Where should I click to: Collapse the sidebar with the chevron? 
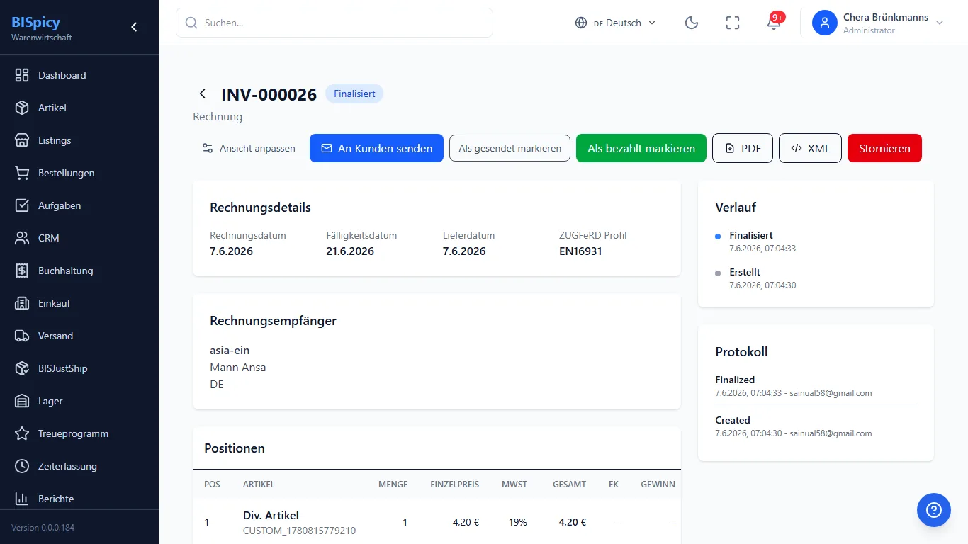point(134,27)
